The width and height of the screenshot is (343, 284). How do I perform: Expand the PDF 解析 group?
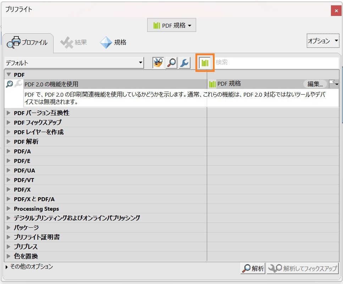(9, 142)
